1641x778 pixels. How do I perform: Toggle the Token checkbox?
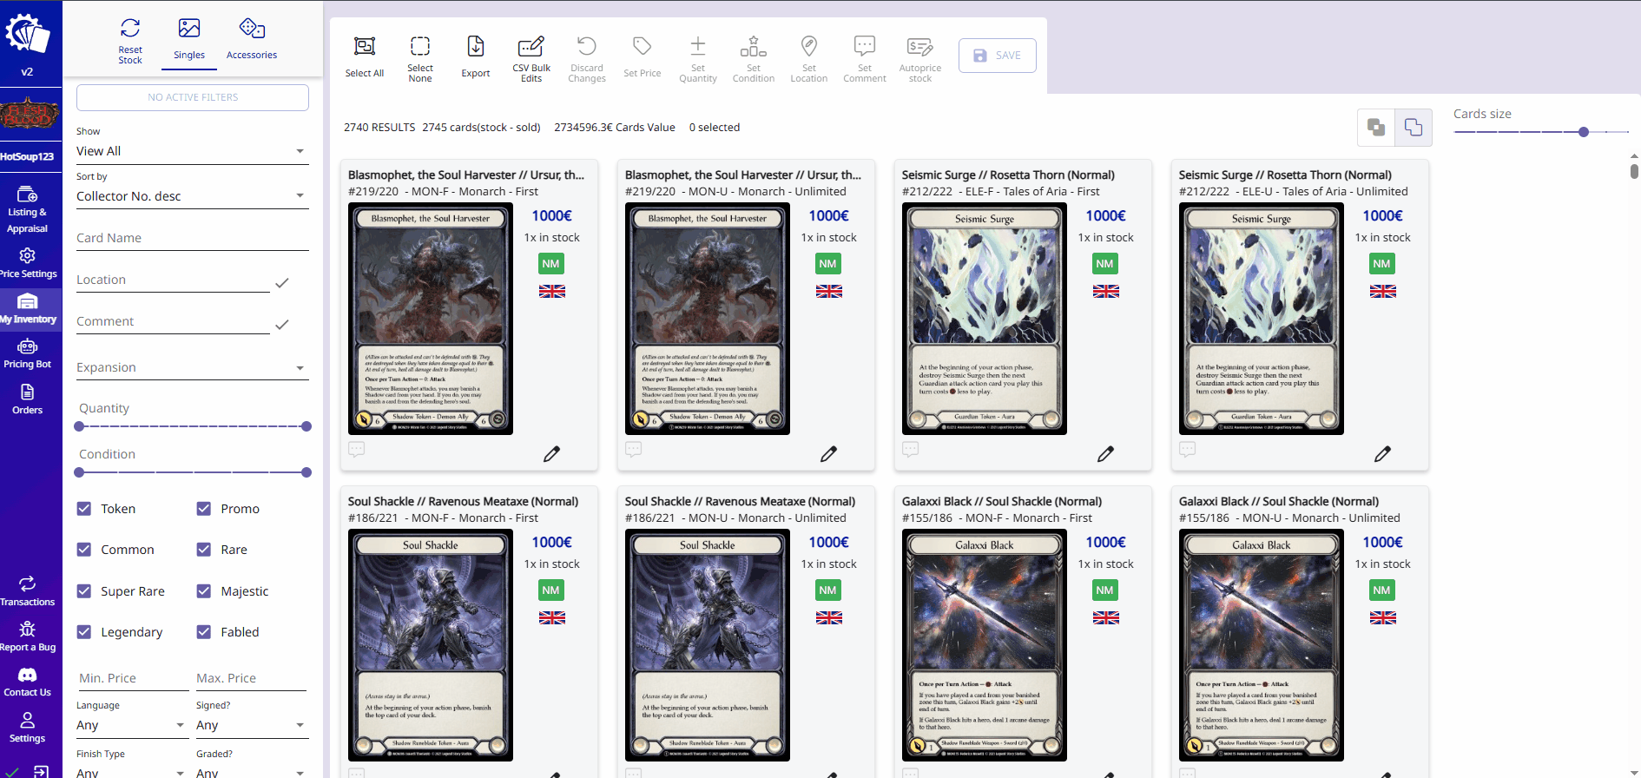pos(84,509)
